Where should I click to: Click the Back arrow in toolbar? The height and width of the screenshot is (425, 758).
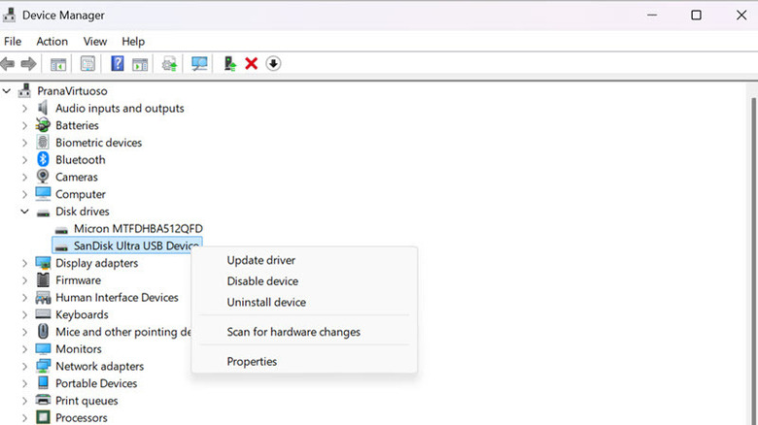click(8, 64)
